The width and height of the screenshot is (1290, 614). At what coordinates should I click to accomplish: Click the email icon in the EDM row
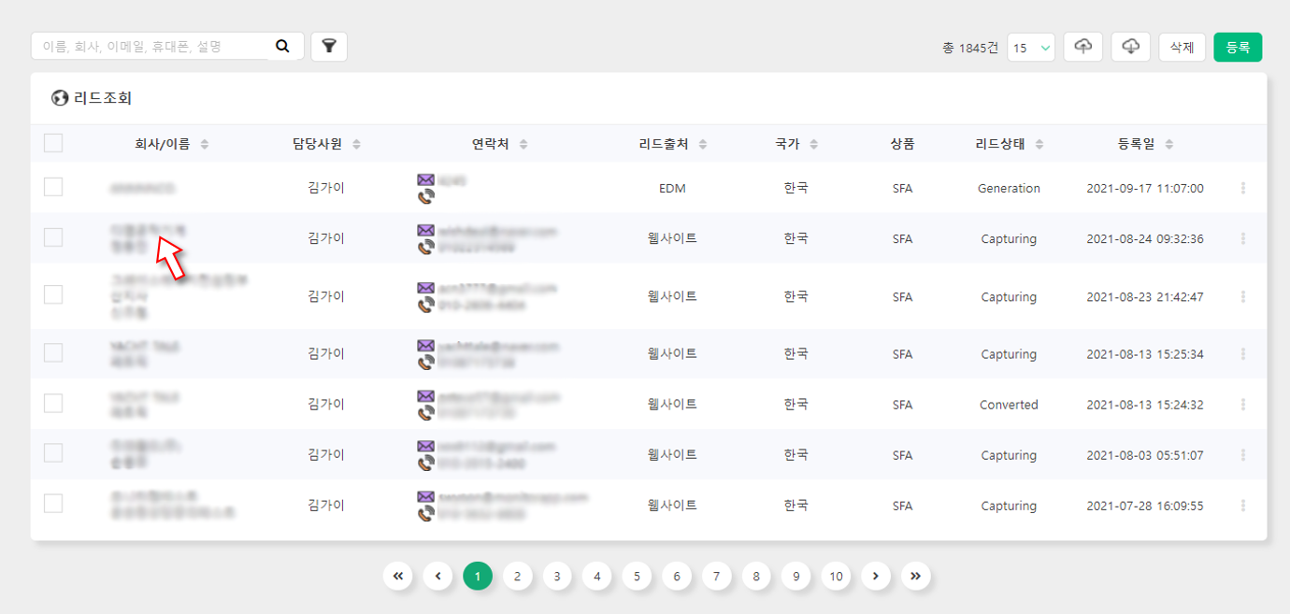[426, 179]
